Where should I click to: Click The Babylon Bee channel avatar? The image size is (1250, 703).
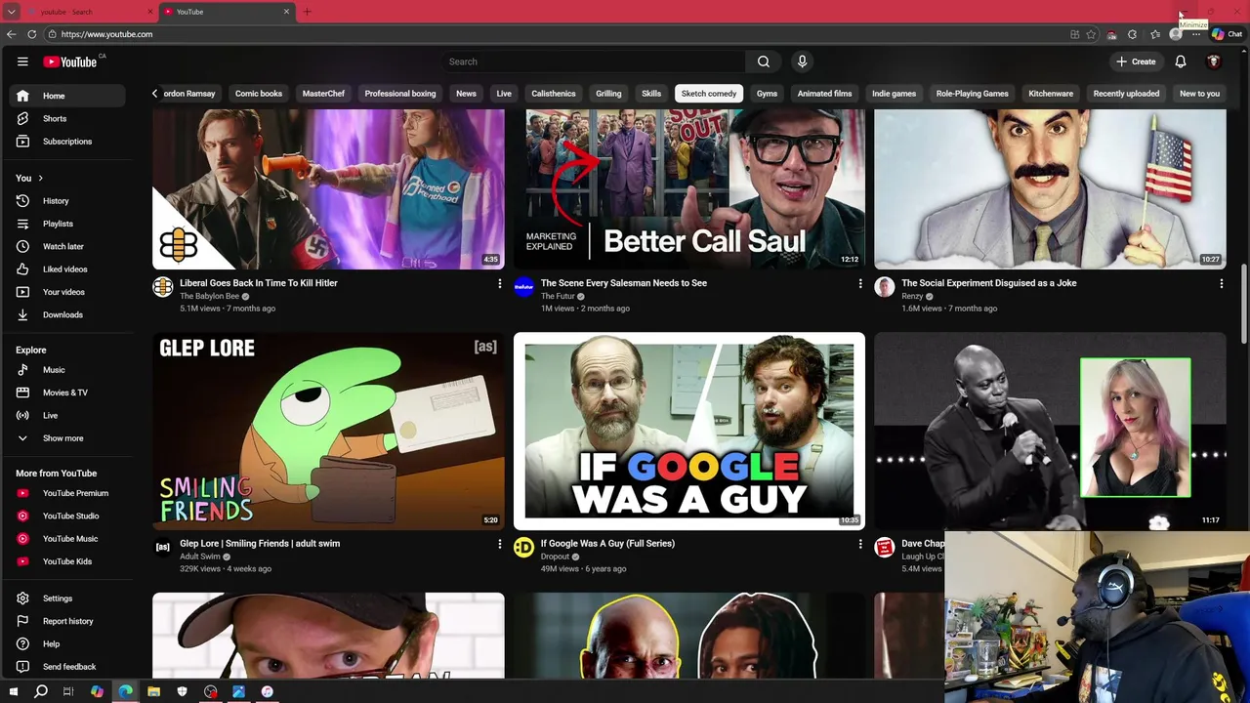tap(163, 287)
